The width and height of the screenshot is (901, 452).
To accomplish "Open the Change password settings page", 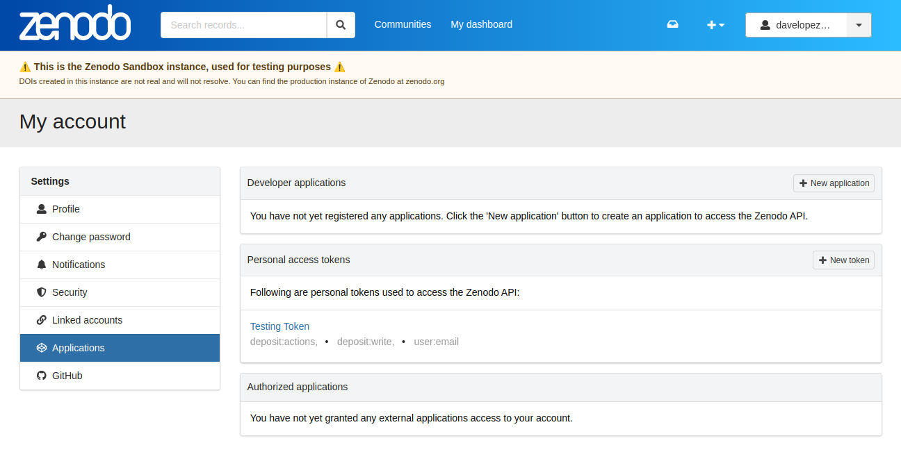I will tap(91, 237).
